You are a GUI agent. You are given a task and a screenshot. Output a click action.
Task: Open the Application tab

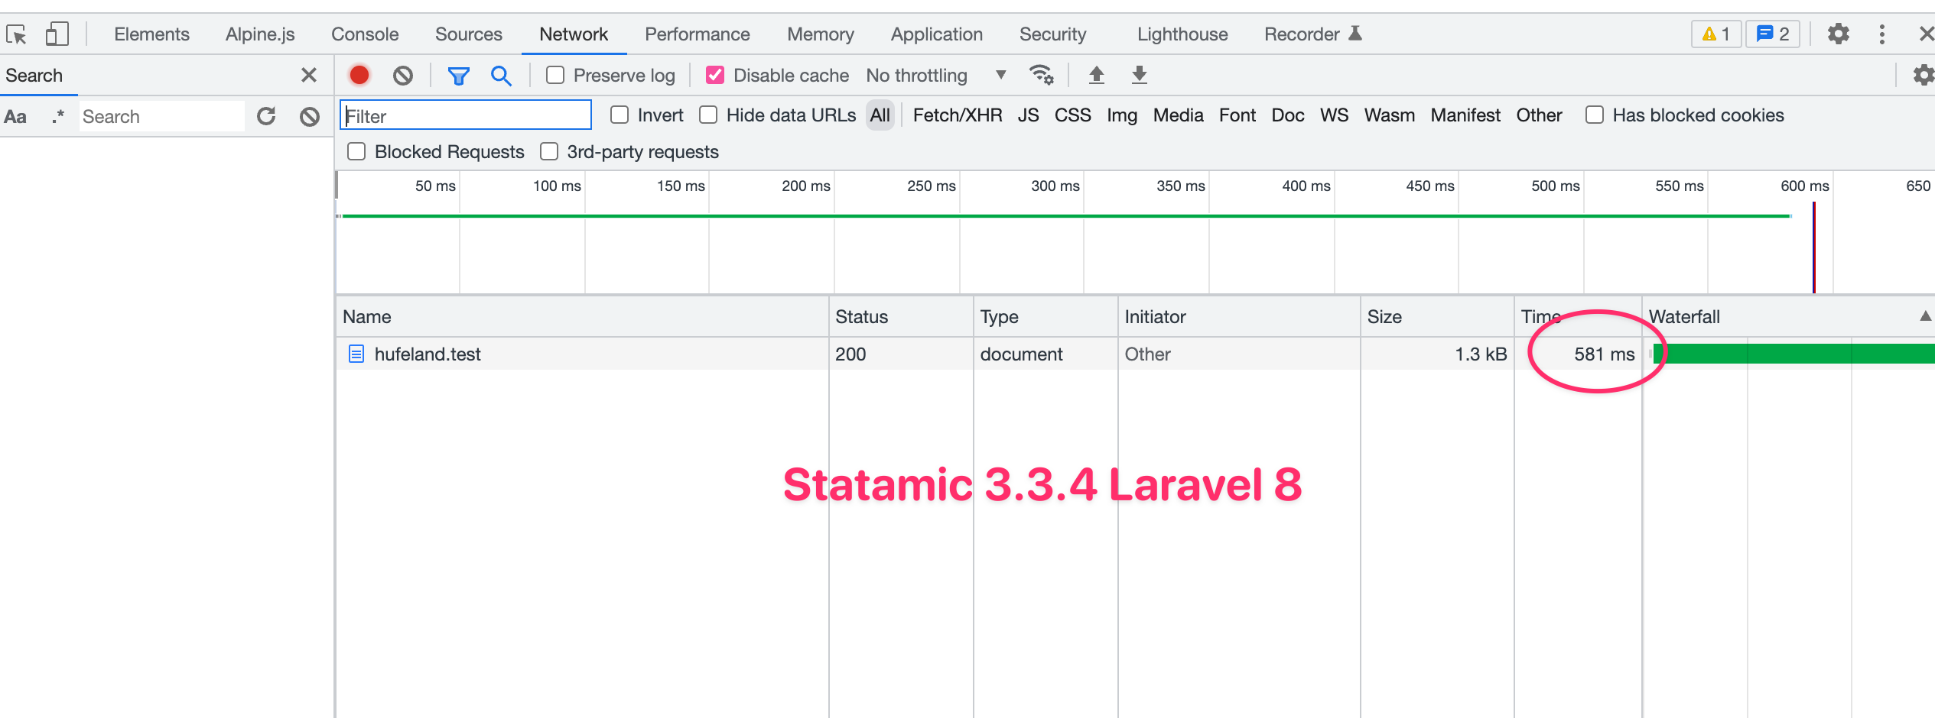click(937, 34)
